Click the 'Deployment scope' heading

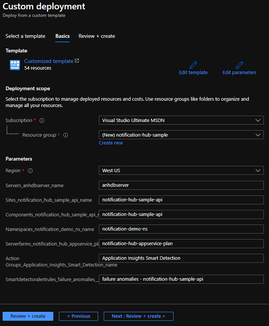28,89
